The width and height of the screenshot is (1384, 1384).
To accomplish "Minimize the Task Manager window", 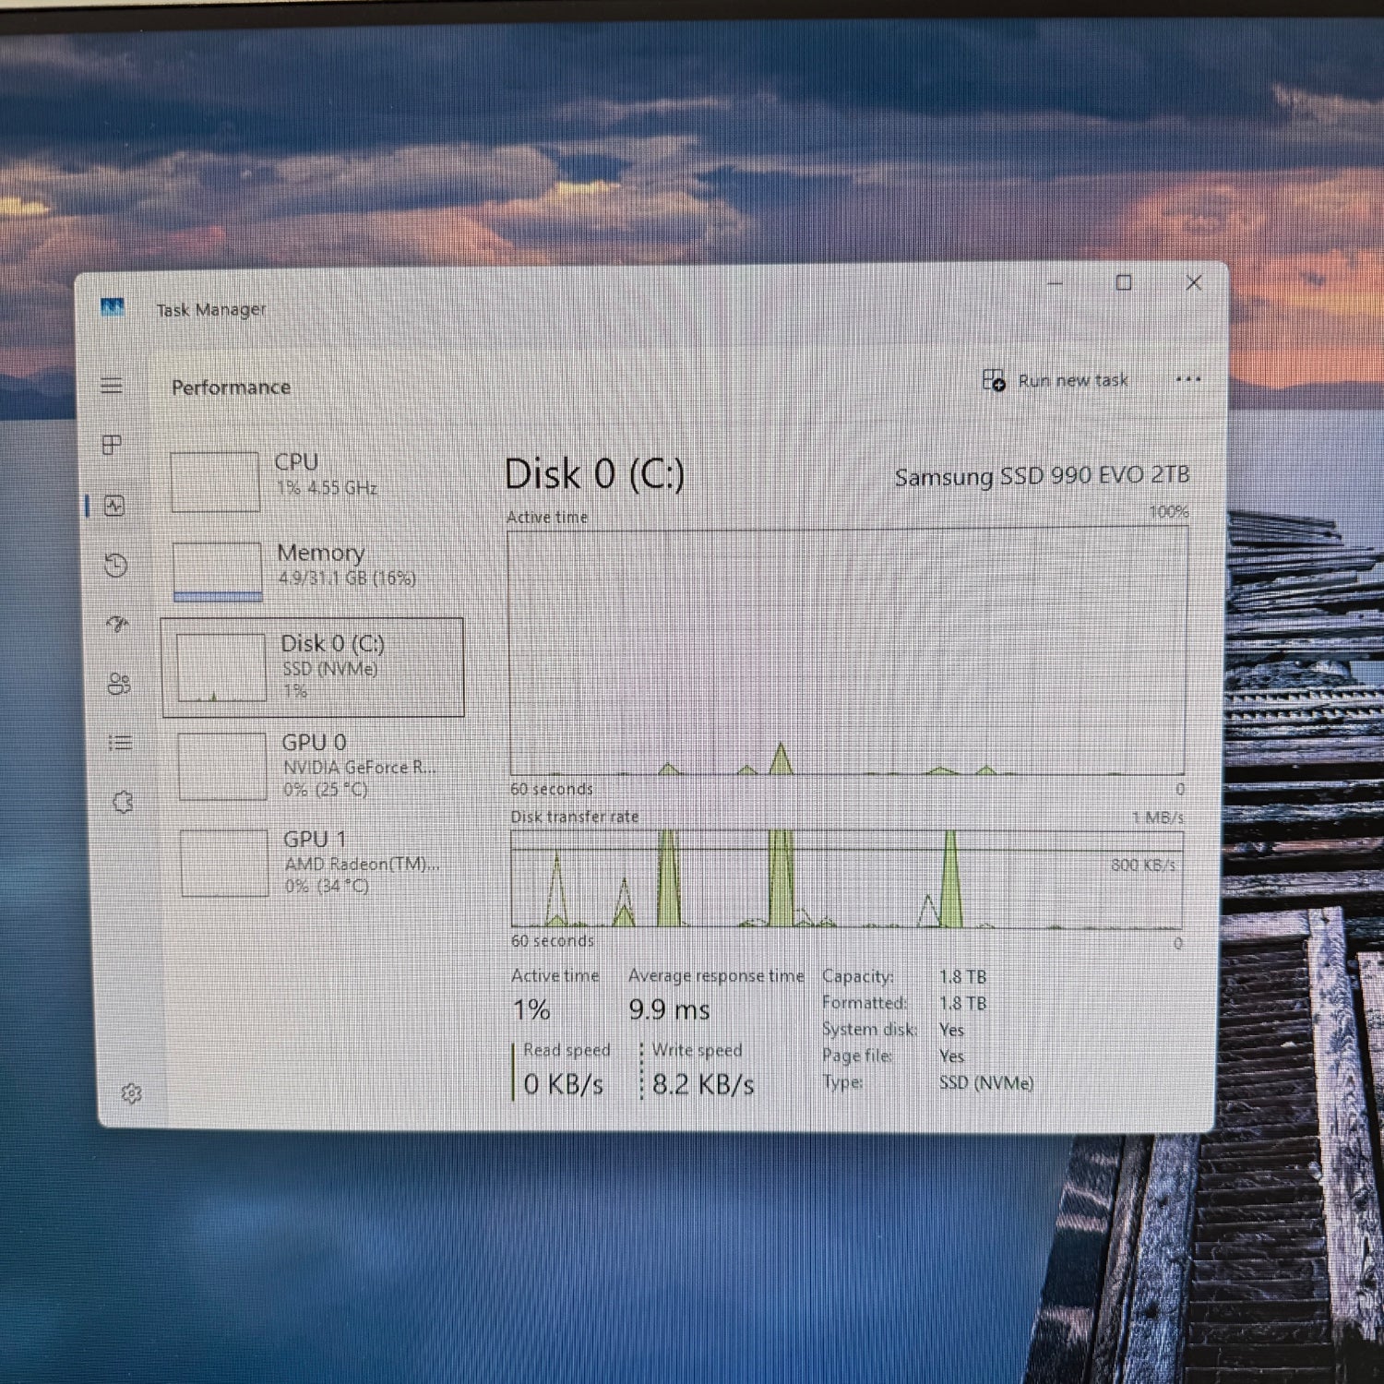I will 1055,283.
